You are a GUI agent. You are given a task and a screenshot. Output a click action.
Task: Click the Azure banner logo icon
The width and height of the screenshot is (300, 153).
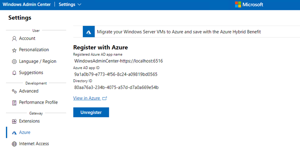(89, 31)
